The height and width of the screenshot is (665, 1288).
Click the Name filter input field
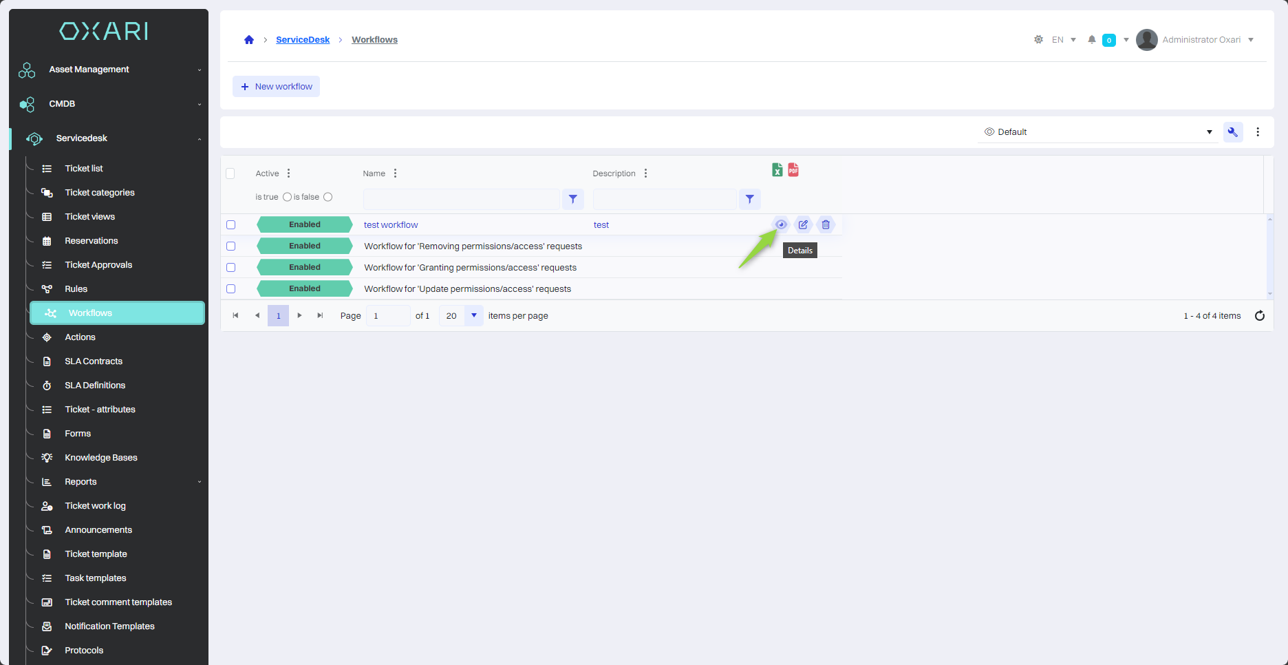[x=461, y=199]
